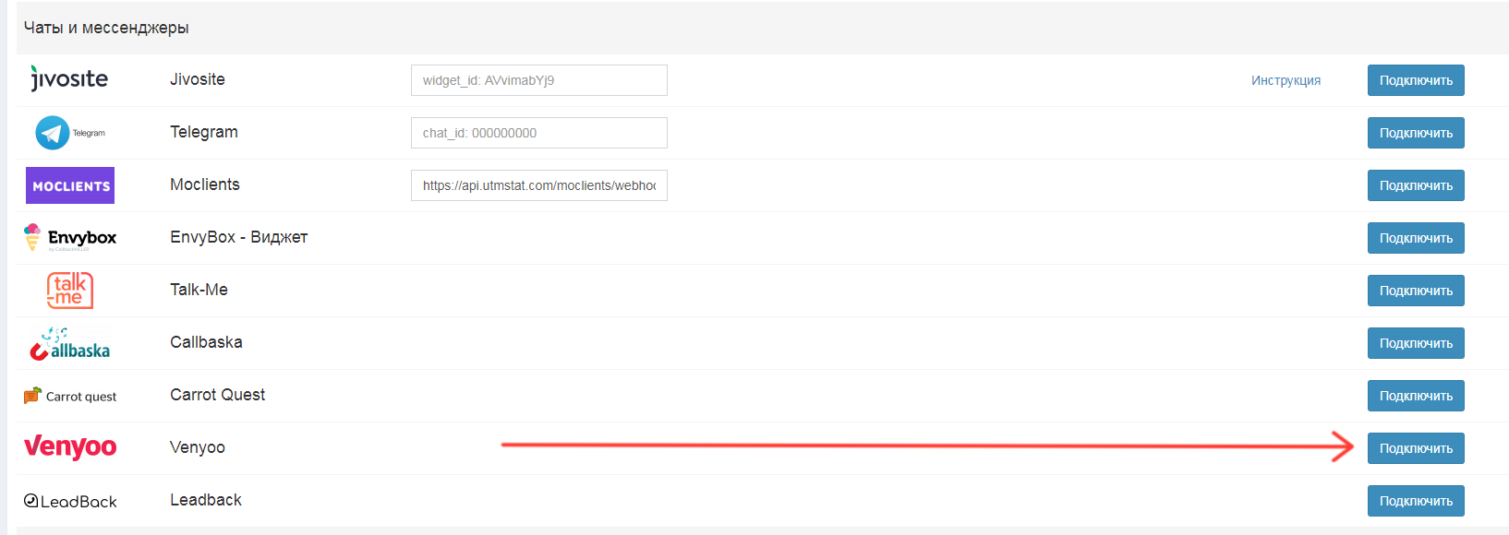Click the Чаты и мессенджеры section header
Image resolution: width=1509 pixels, height=535 pixels.
[106, 28]
